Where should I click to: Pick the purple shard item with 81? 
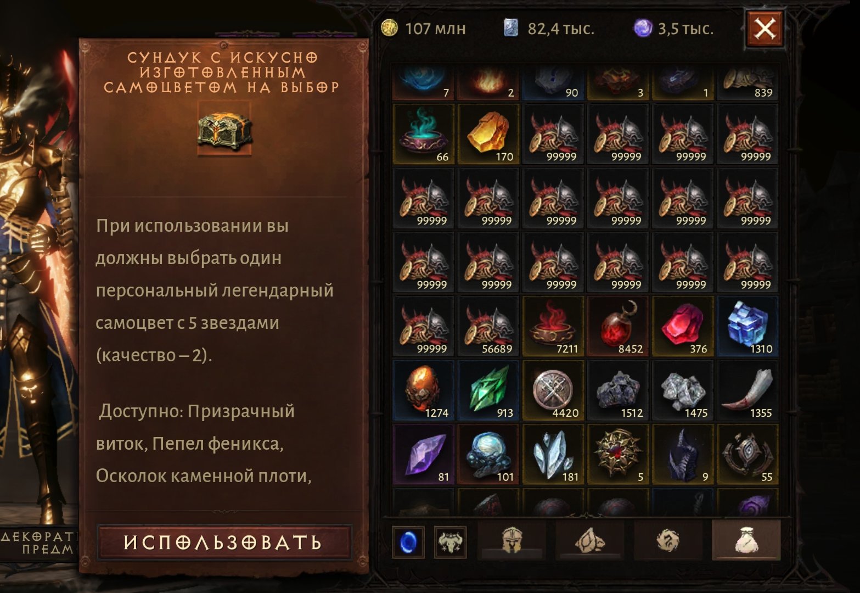pyautogui.click(x=424, y=455)
